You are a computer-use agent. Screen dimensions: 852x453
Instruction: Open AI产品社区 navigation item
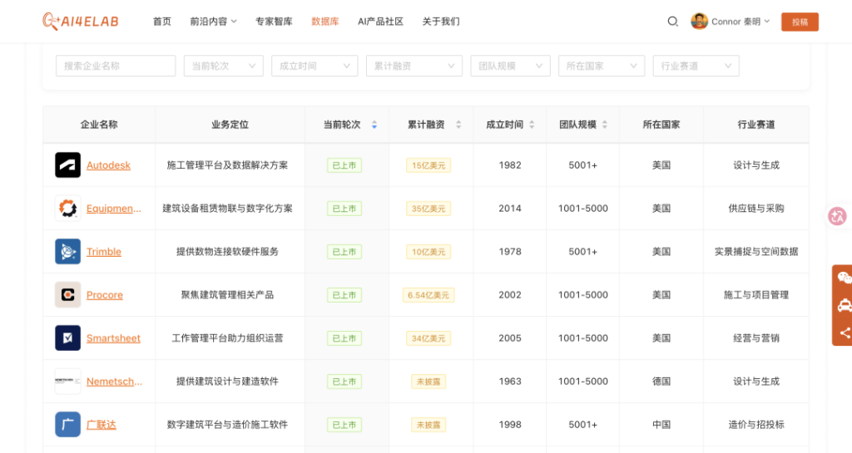click(380, 22)
